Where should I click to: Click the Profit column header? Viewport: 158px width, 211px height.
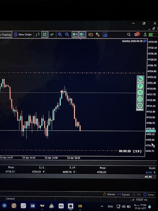[x=152, y=168]
